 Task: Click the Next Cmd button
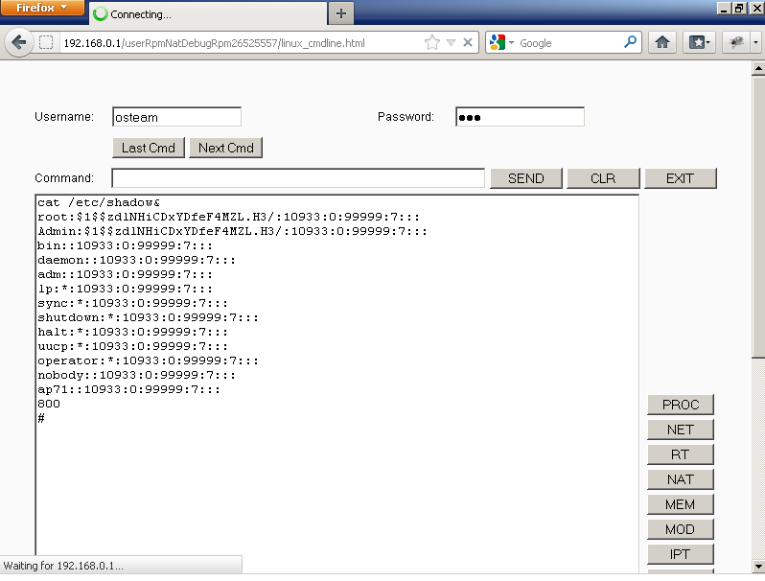click(x=226, y=148)
